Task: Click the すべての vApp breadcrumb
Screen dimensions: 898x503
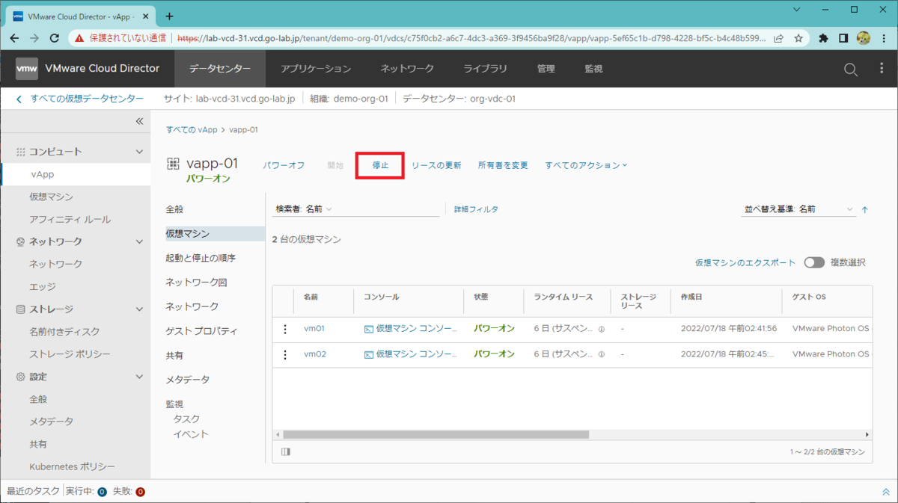Action: click(192, 130)
